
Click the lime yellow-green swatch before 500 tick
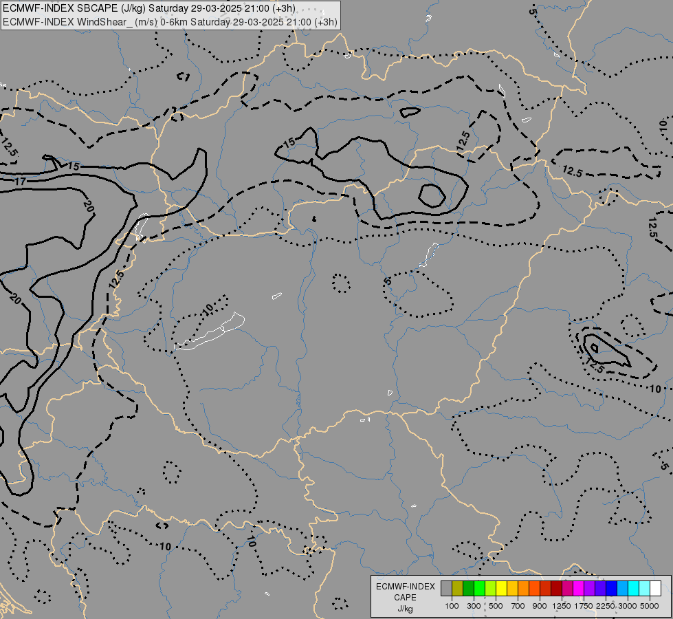pyautogui.click(x=490, y=588)
